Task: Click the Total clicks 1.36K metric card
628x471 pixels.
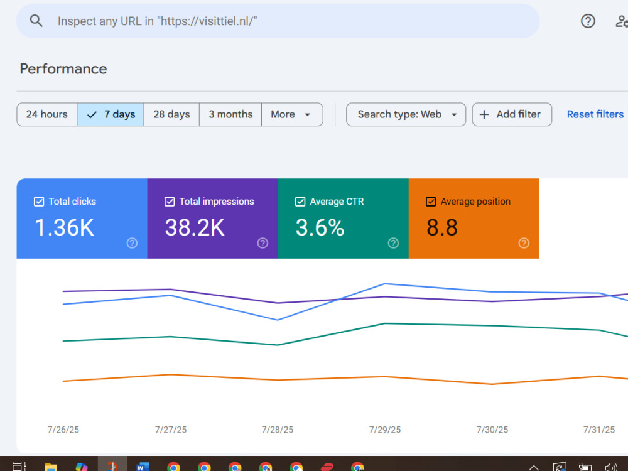Action: tap(82, 219)
